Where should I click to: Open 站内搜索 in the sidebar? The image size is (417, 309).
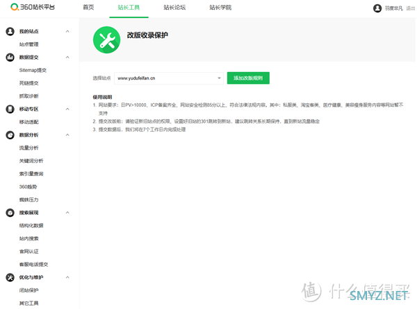pos(28,238)
